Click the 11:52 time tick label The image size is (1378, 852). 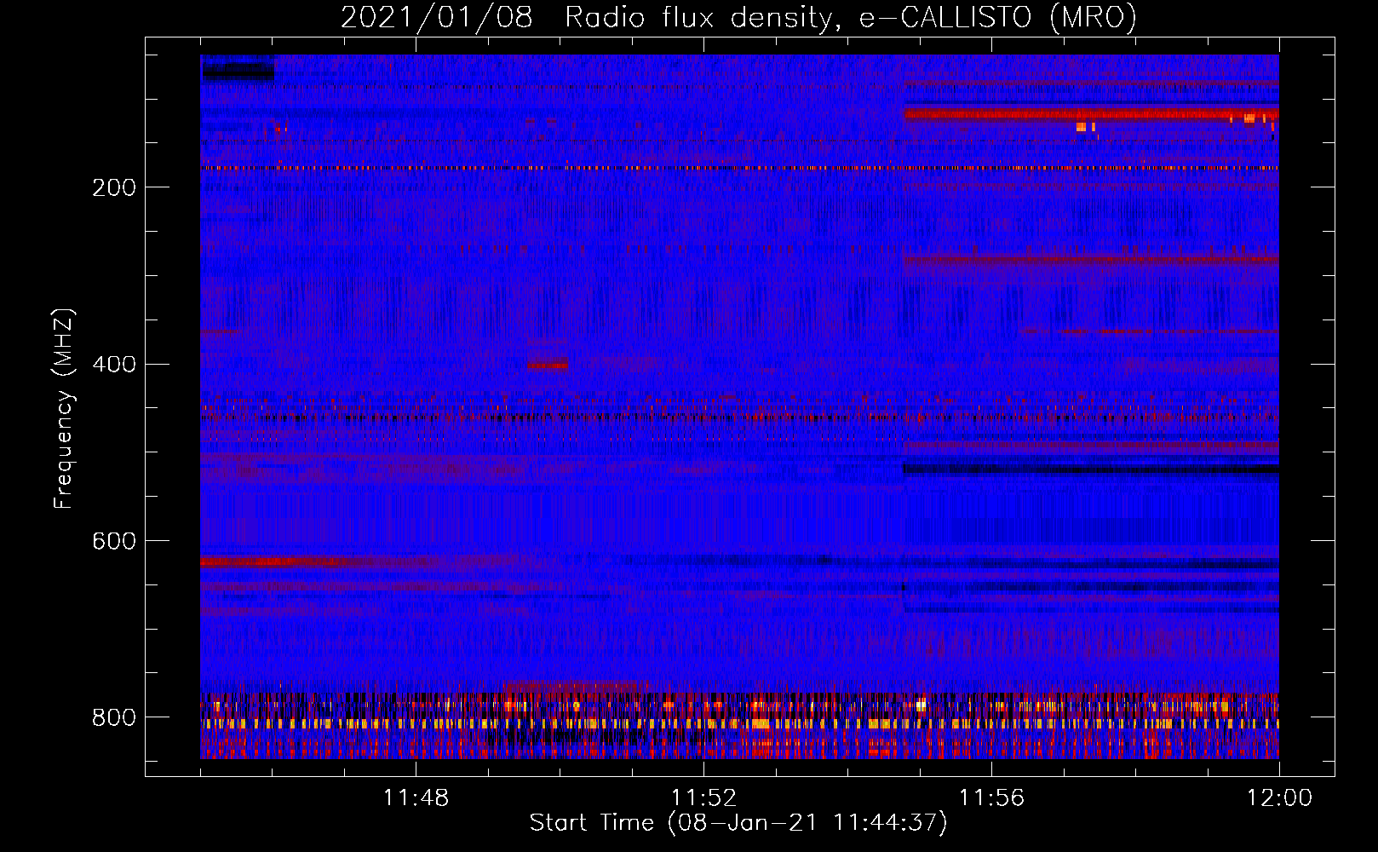[x=703, y=797]
